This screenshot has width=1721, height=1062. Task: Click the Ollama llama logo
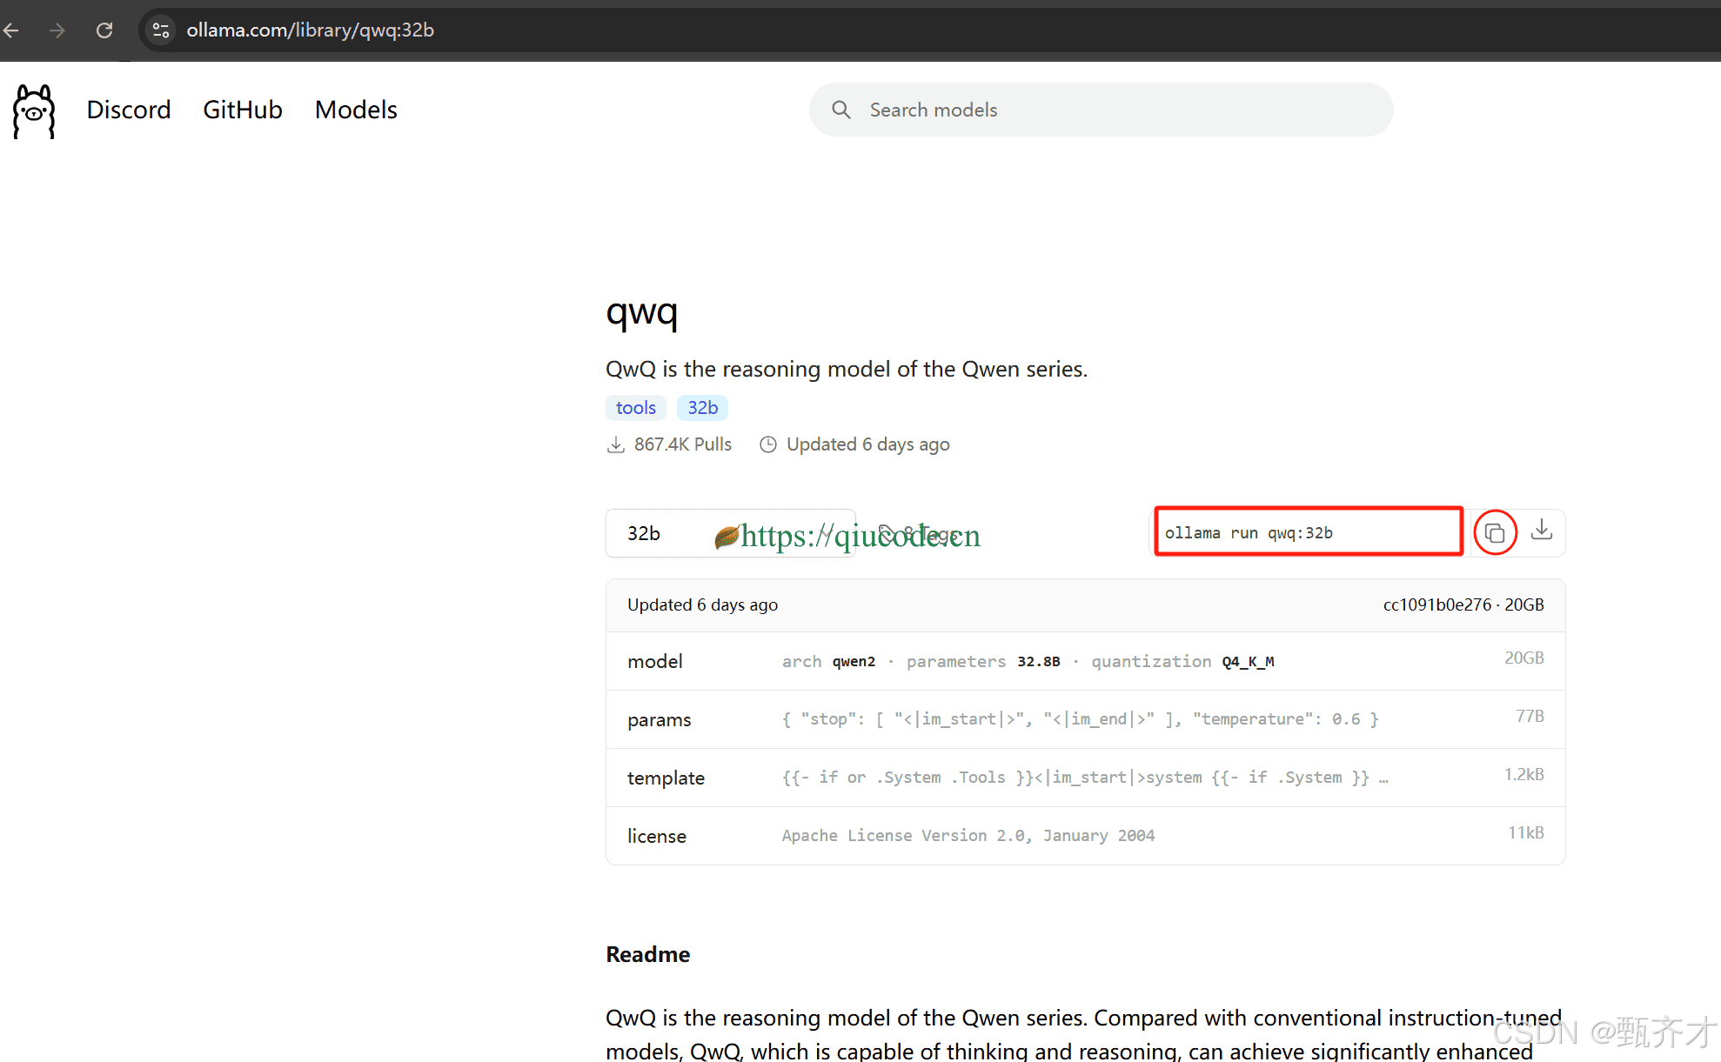tap(34, 110)
